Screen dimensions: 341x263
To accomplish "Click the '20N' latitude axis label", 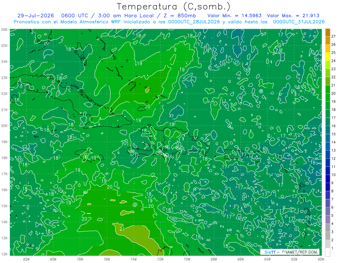I will 4,126.
